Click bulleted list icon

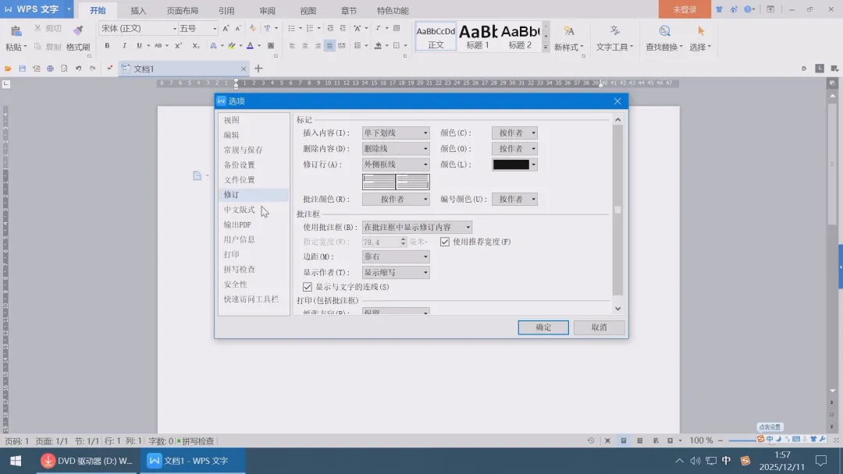[x=291, y=28]
